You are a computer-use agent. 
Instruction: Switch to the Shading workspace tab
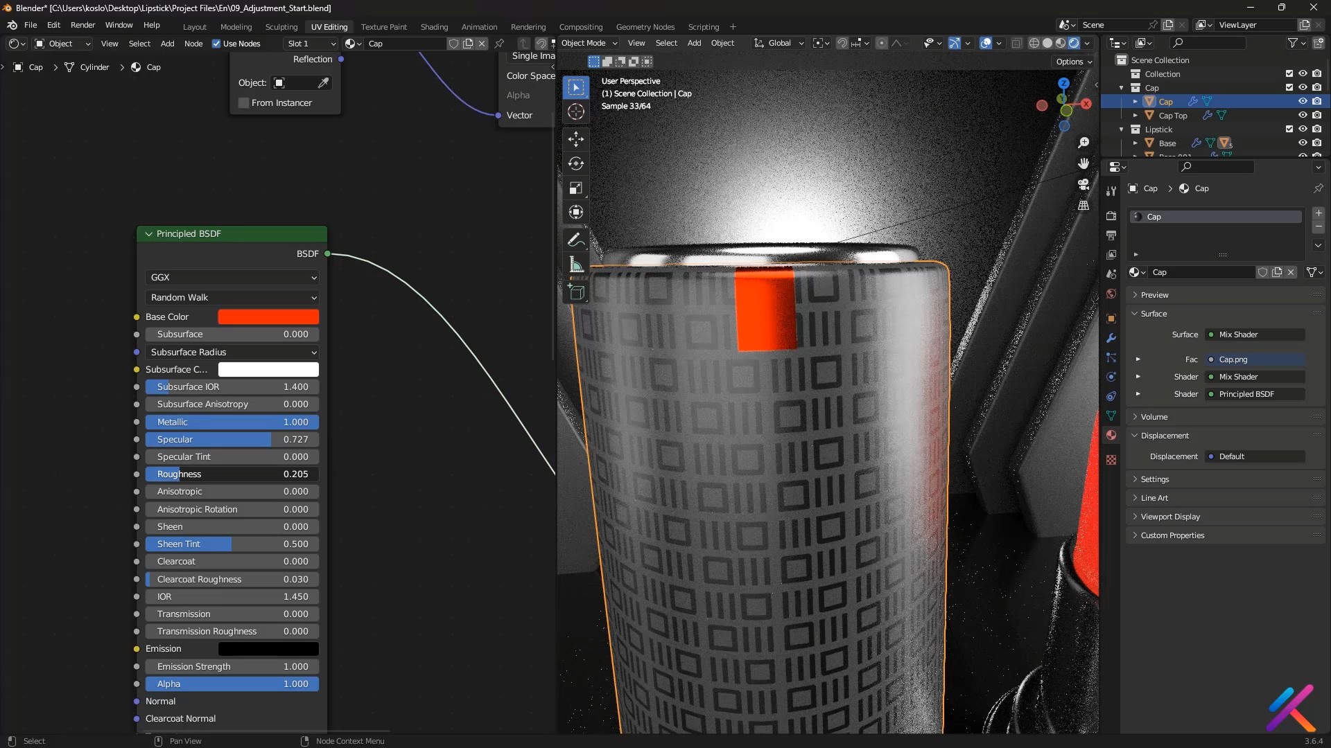click(434, 27)
